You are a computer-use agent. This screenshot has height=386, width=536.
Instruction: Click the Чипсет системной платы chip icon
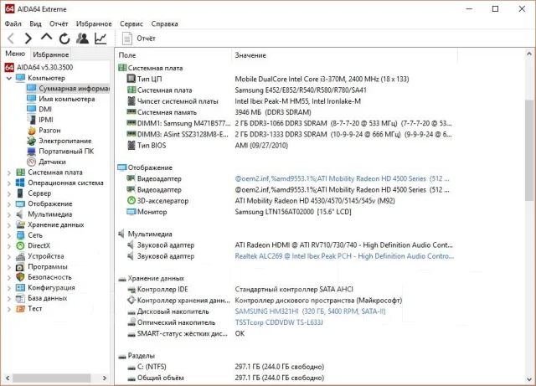point(131,100)
